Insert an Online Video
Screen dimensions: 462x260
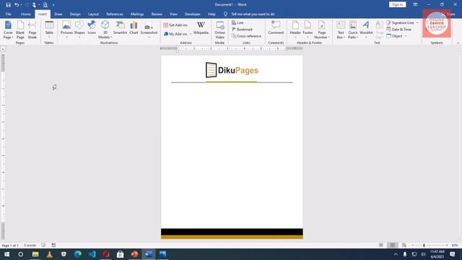coord(219,30)
